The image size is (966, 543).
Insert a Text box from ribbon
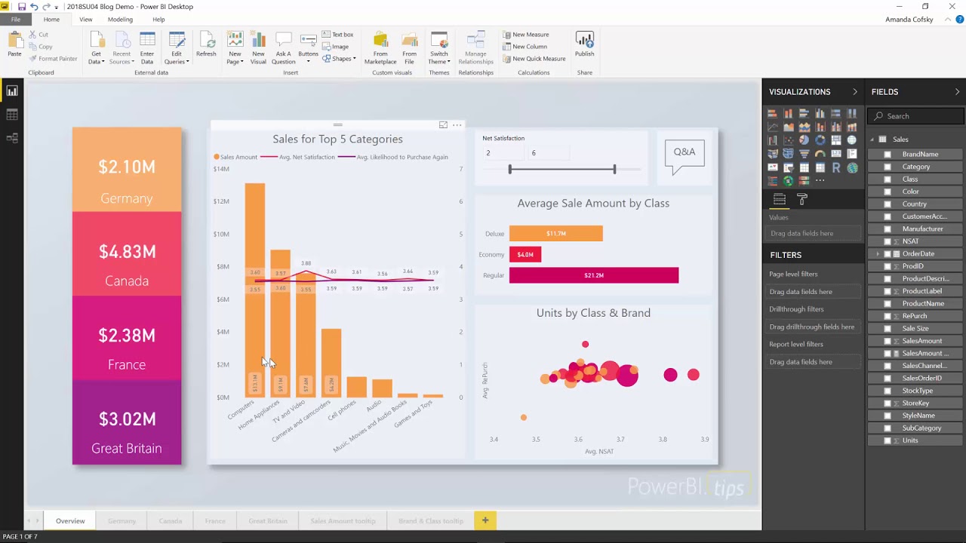tap(337, 35)
